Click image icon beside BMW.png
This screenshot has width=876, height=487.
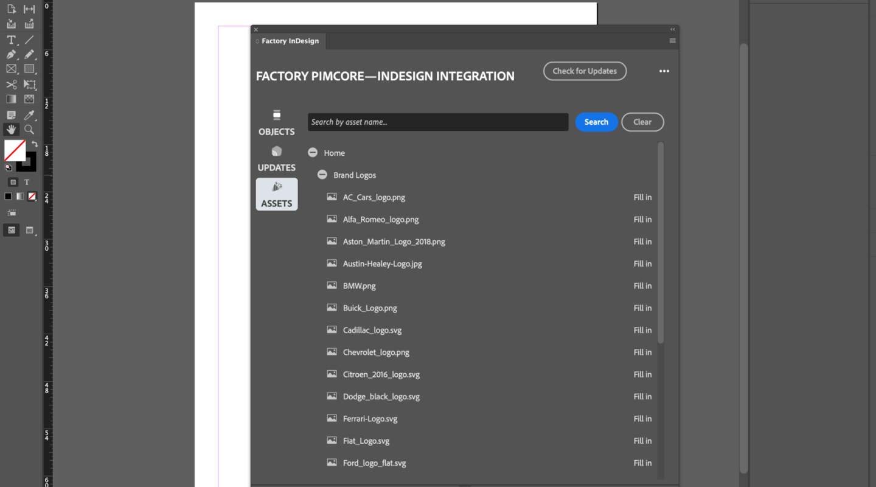[332, 286]
